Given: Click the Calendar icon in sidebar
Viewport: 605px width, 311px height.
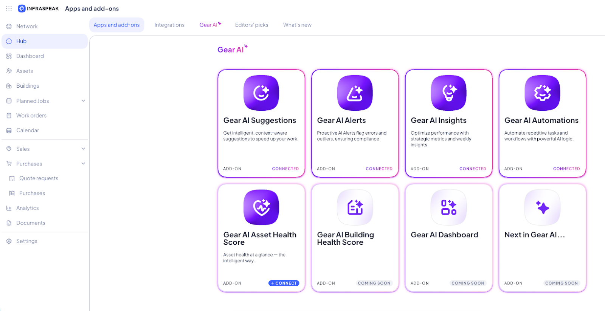Looking at the screenshot, I should click(x=9, y=130).
